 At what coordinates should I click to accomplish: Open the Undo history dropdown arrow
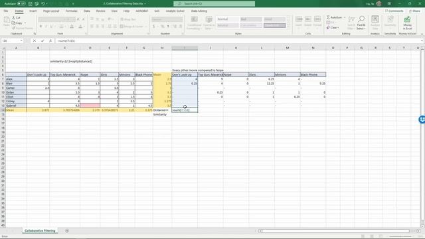[x=47, y=4]
